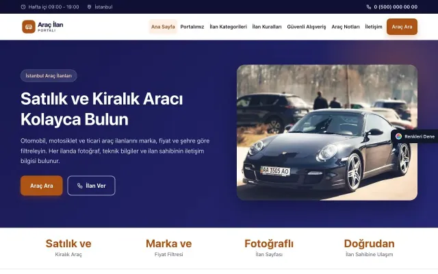Open the Renkleri Dene color panel
The height and width of the screenshot is (274, 438).
coord(415,136)
